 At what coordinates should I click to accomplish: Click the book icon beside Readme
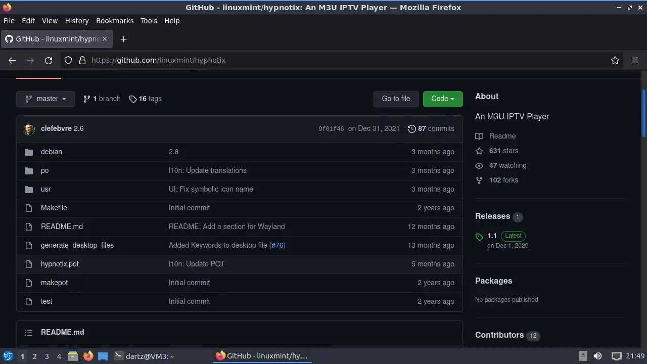[479, 136]
